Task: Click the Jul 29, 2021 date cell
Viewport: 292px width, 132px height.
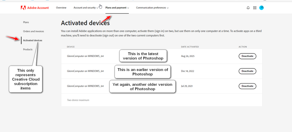Action: [x=187, y=86]
